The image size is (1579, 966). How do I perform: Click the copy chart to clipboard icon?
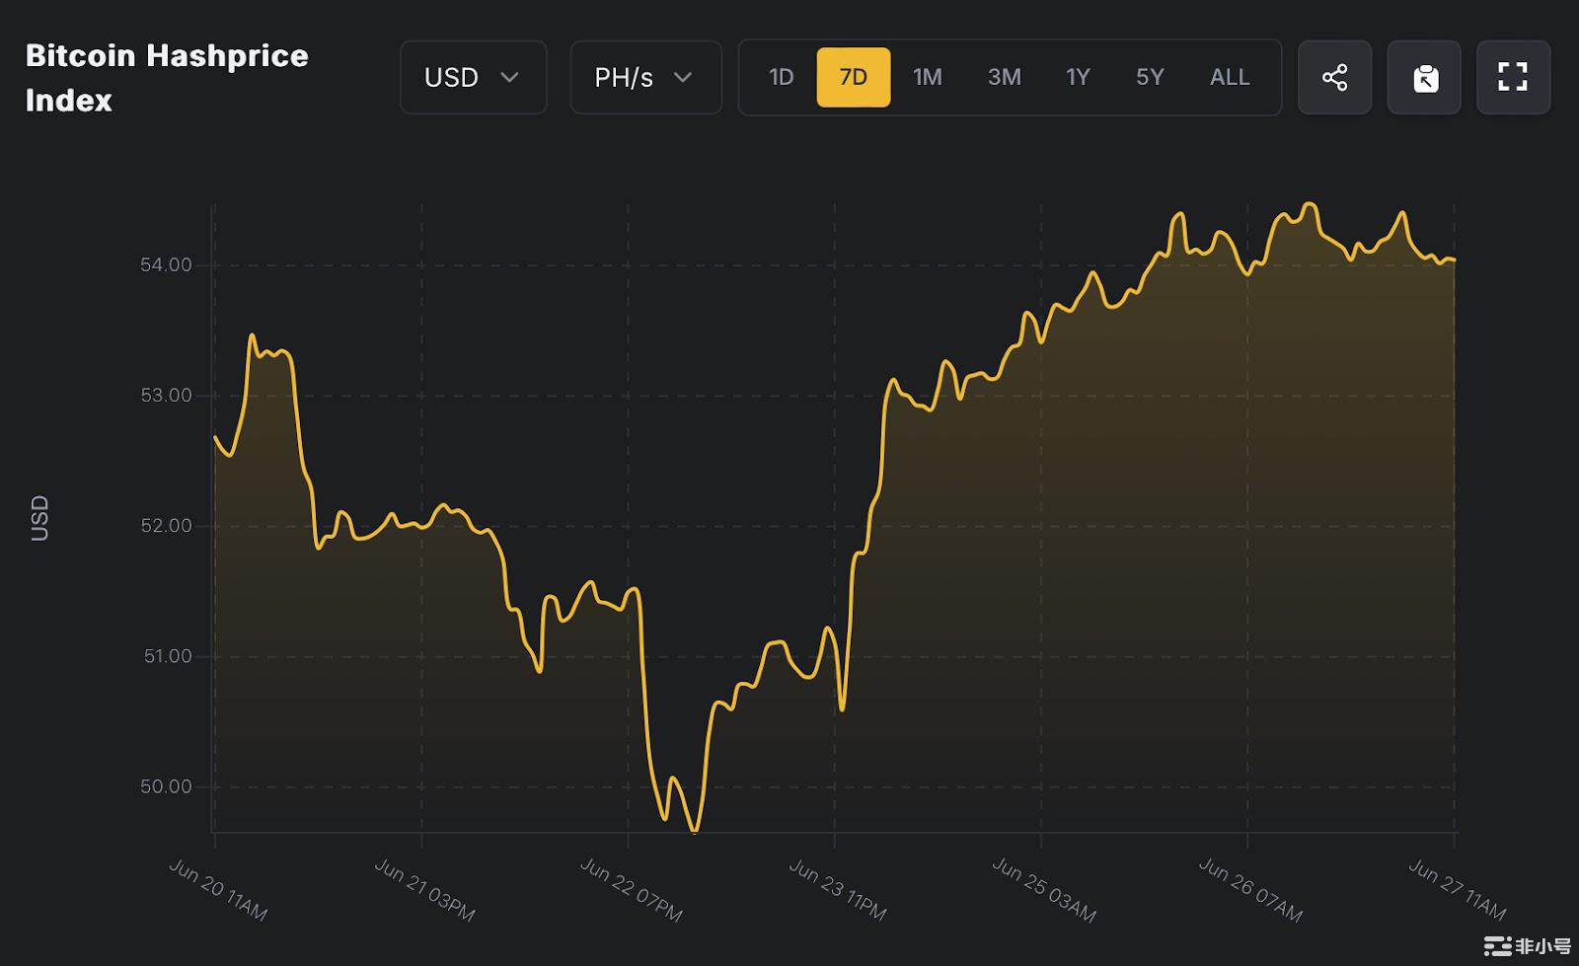(1424, 77)
